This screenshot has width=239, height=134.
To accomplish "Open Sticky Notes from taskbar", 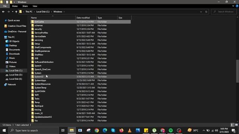I will tap(146, 131).
